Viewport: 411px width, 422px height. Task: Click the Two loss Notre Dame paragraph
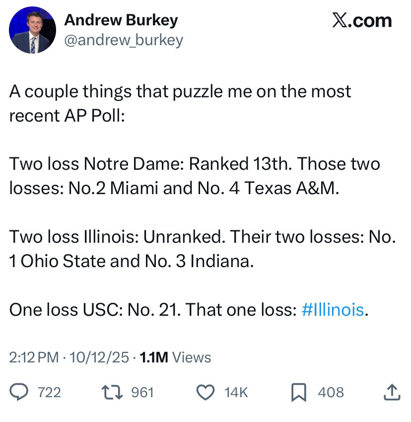coord(195,176)
